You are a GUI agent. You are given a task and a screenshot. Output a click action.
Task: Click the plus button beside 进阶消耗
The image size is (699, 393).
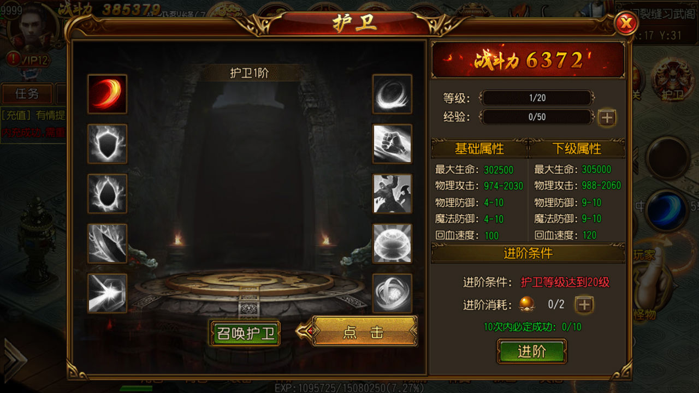tap(584, 305)
